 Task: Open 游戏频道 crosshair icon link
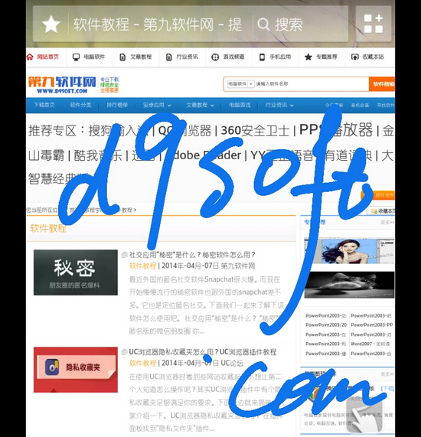click(x=228, y=57)
